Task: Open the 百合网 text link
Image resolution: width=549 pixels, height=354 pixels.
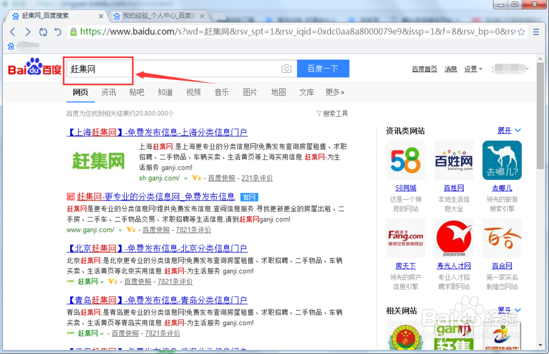Action: (502, 266)
